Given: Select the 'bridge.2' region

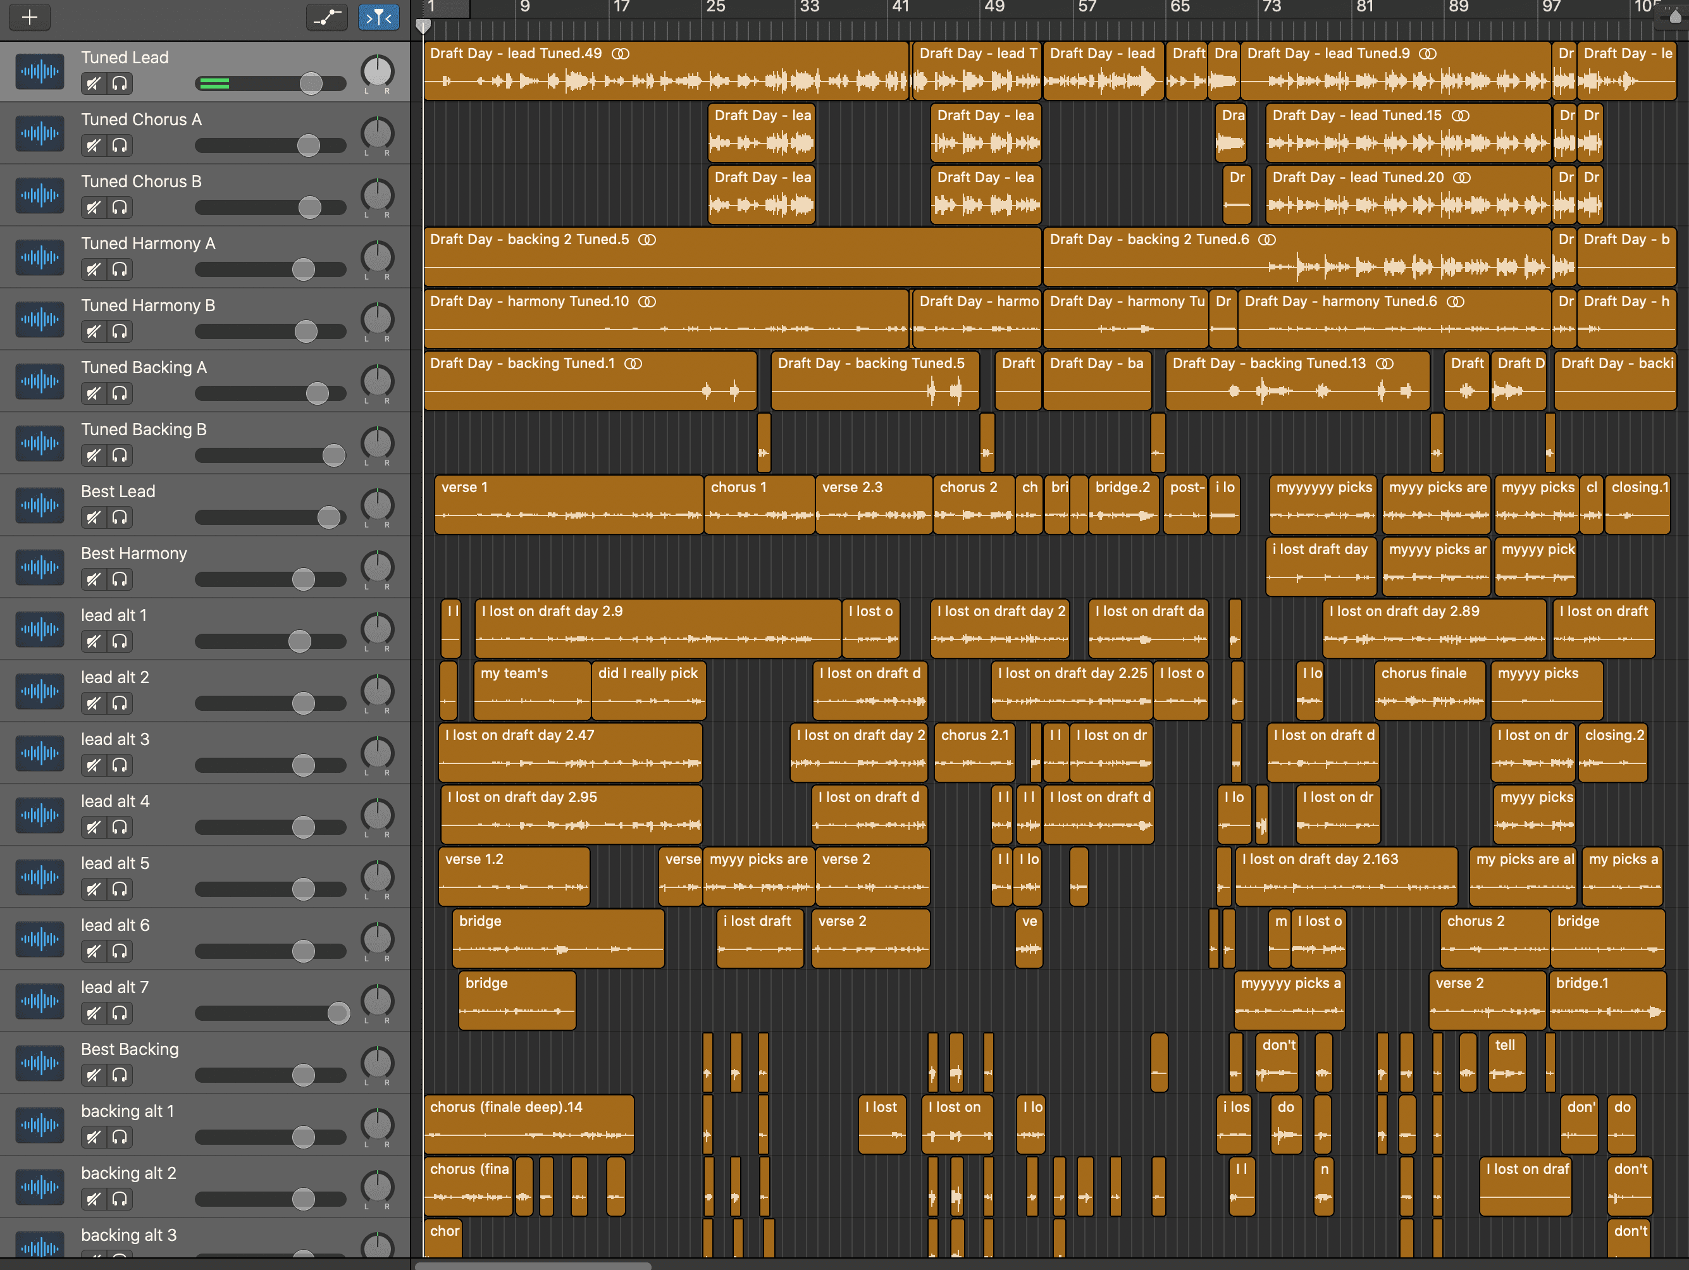Looking at the screenshot, I should 1123,505.
